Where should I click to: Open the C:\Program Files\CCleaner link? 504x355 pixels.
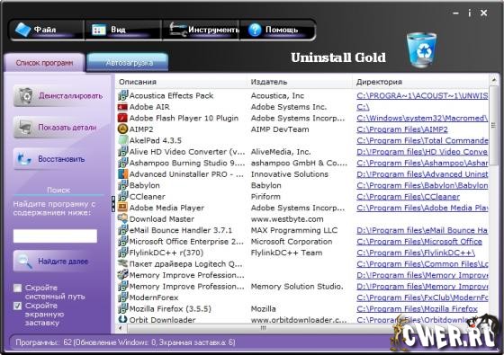[408, 197]
